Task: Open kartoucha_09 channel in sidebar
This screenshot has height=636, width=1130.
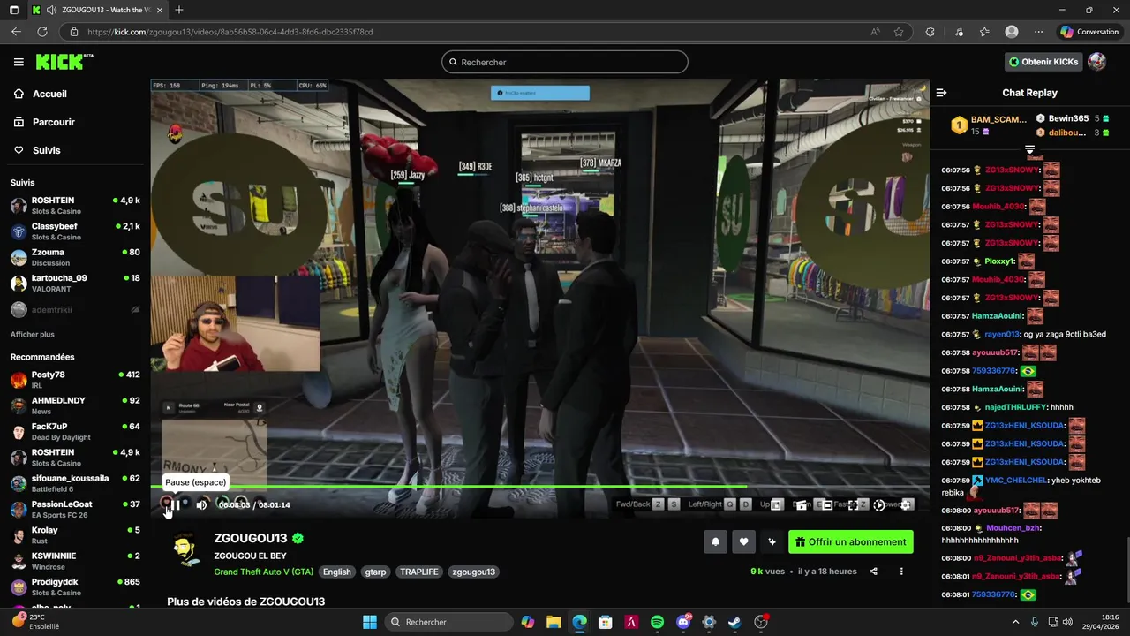Action: tap(75, 283)
